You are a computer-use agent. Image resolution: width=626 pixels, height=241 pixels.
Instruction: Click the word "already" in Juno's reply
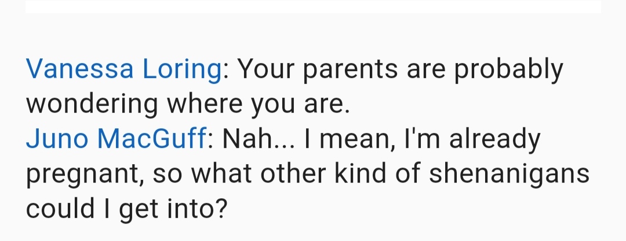point(494,140)
